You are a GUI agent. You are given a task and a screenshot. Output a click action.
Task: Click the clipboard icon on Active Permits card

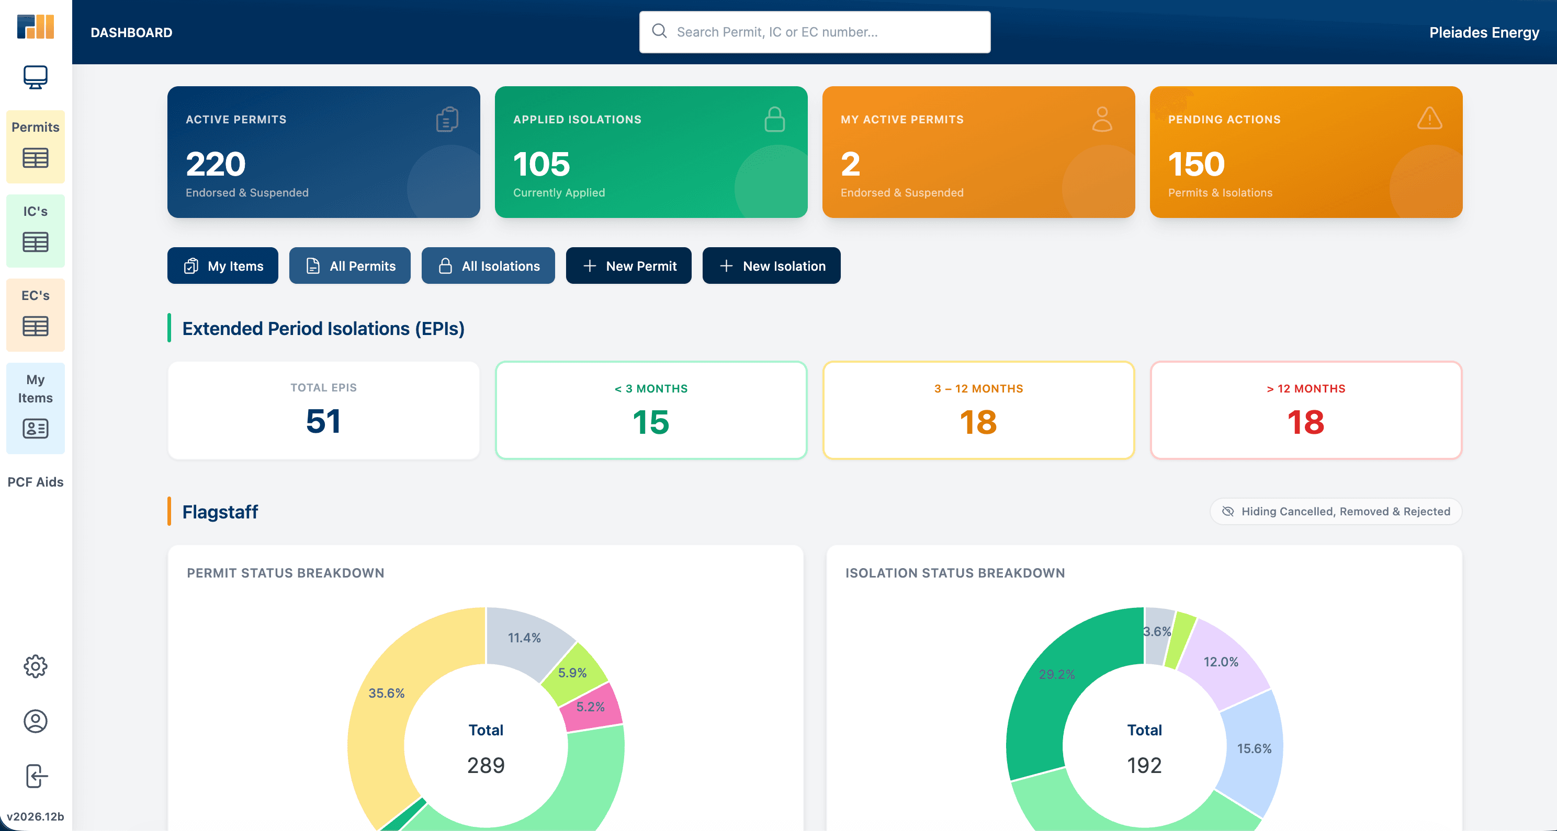pyautogui.click(x=446, y=120)
